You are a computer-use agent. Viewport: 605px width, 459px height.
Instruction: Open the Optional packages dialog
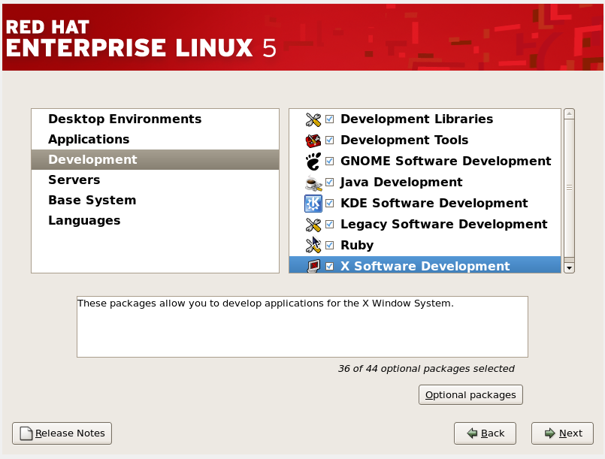(x=470, y=394)
